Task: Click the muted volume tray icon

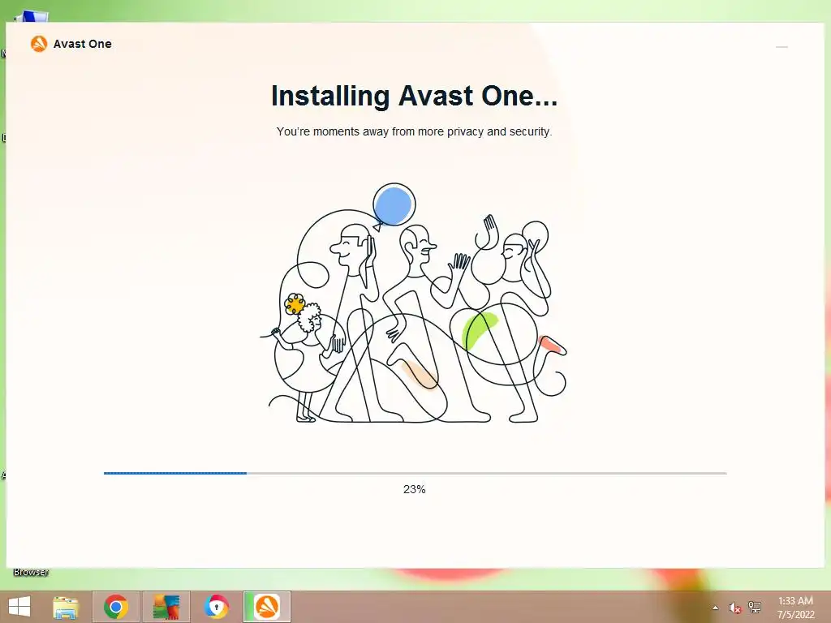Action: click(x=735, y=608)
